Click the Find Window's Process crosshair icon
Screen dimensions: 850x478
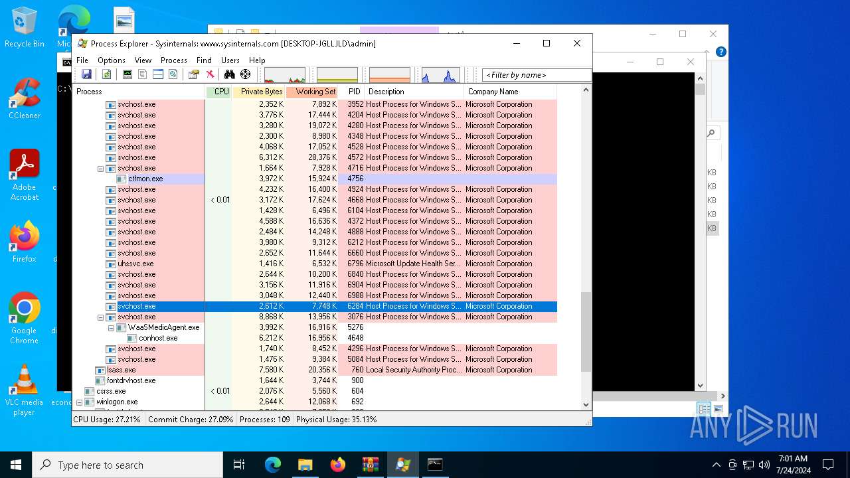[246, 74]
